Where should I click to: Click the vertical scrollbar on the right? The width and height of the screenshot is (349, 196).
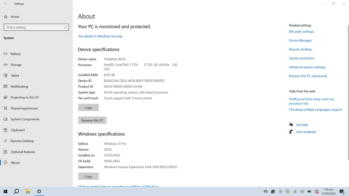(348, 91)
